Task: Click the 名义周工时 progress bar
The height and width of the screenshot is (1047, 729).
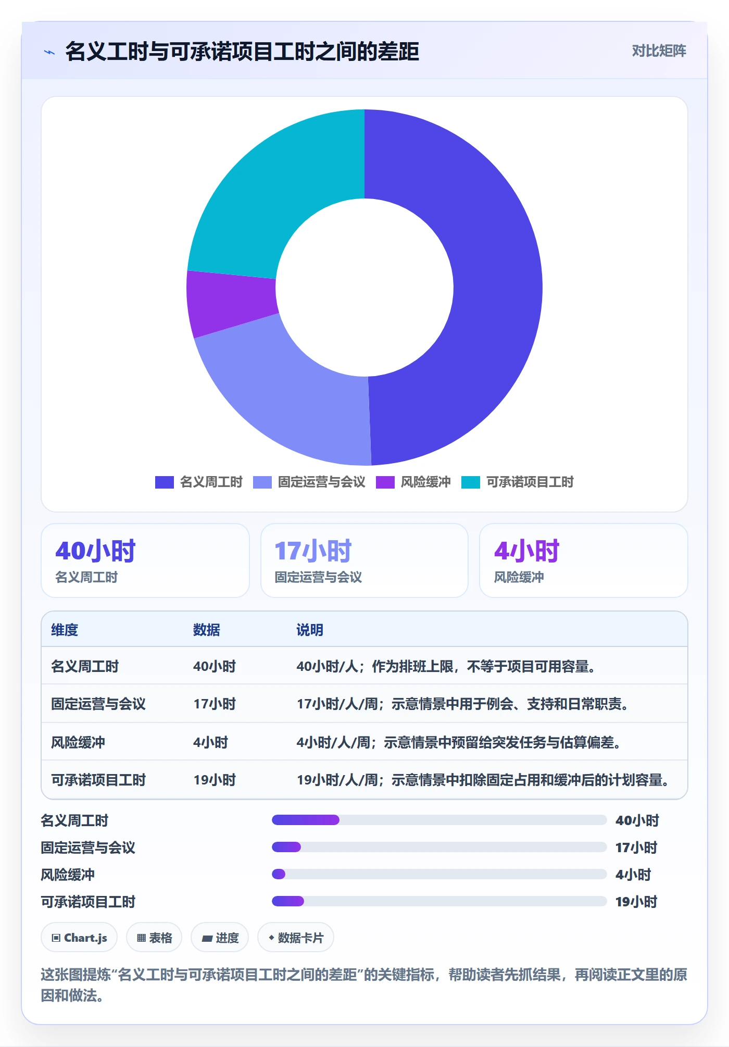Action: click(439, 820)
